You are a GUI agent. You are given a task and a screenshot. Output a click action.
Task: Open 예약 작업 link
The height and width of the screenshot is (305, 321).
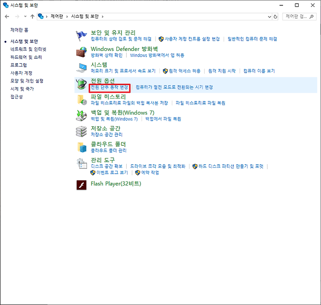tap(150, 172)
